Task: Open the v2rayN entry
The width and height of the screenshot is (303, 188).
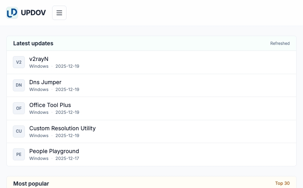Action: [x=151, y=62]
